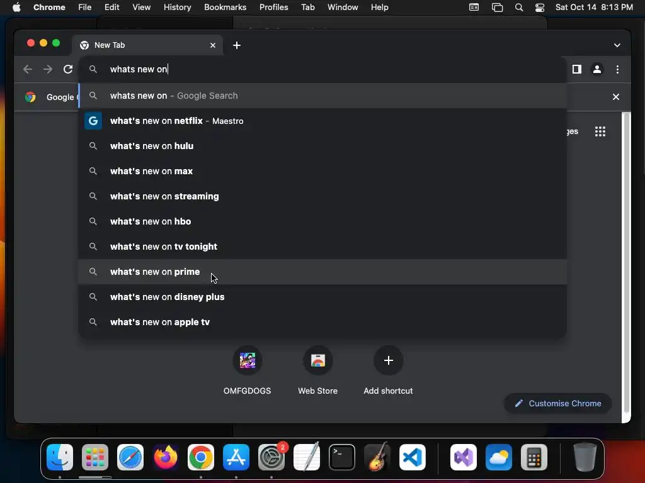The image size is (645, 483).
Task: Open Spotlight search in menu bar
Action: pos(519,8)
